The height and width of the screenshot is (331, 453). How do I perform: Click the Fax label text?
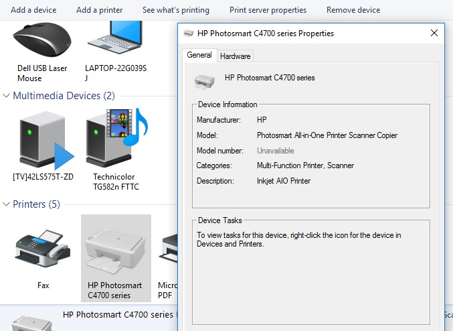(x=43, y=285)
